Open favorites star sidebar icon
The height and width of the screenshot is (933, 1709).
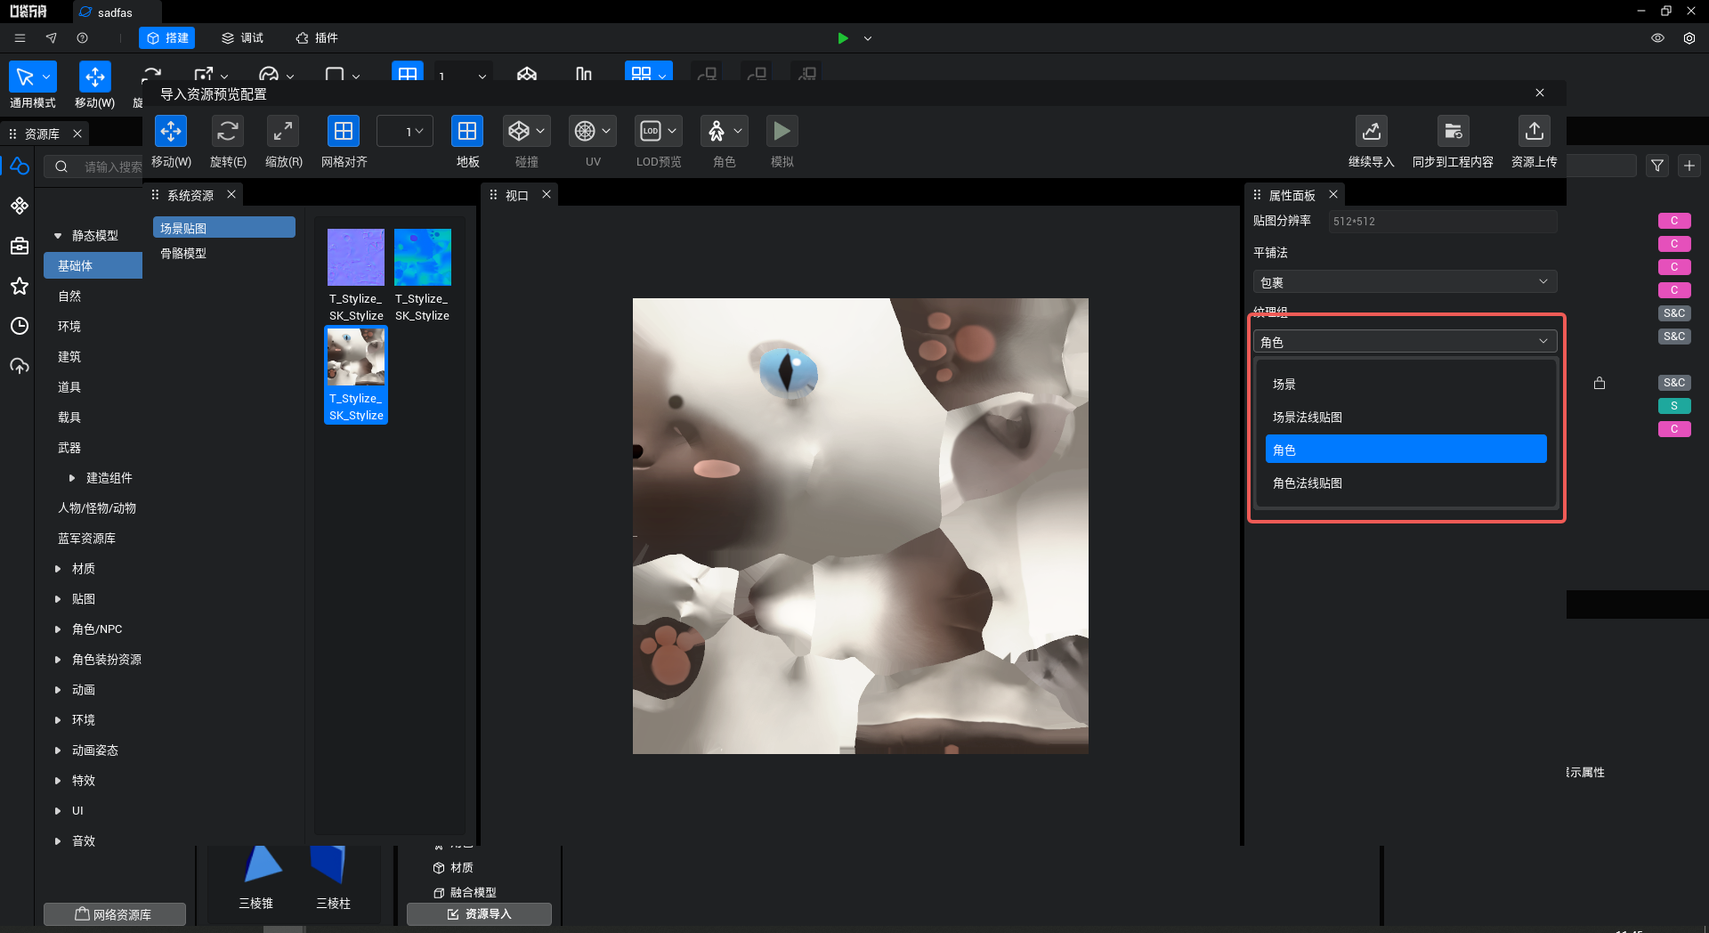point(20,286)
